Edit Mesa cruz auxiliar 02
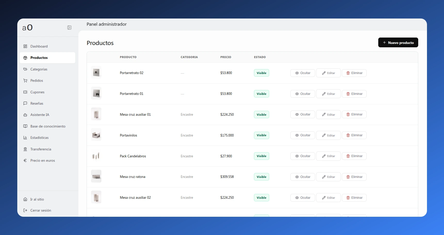 point(328,198)
